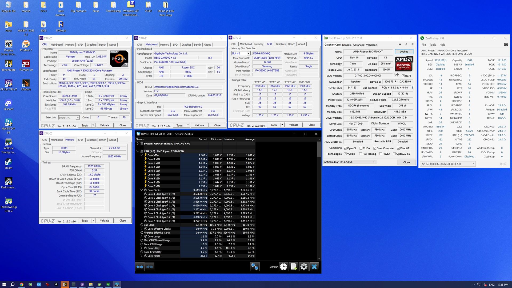Click Validate in the CPU-Z Memory window
Image resolution: width=512 pixels, height=288 pixels.
point(104,221)
